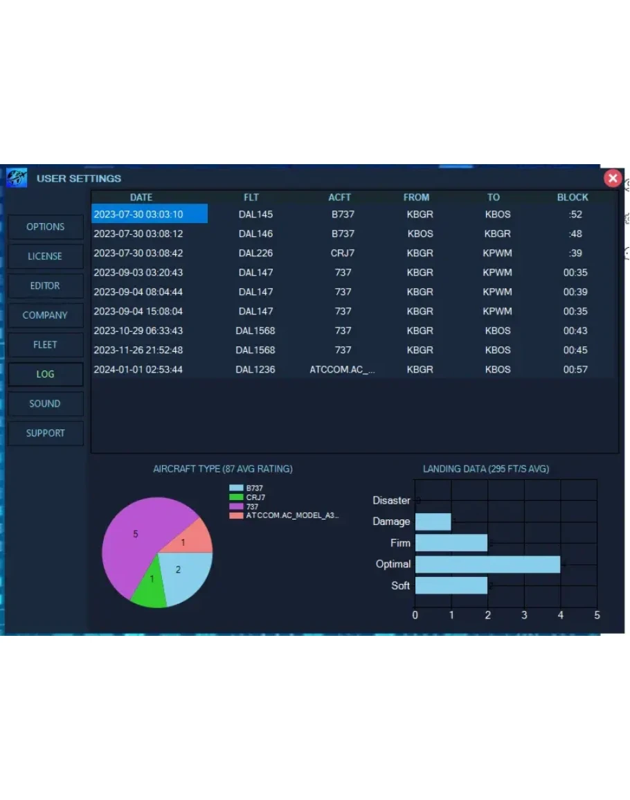Go to the Fleet section
The image size is (630, 800).
(46, 345)
